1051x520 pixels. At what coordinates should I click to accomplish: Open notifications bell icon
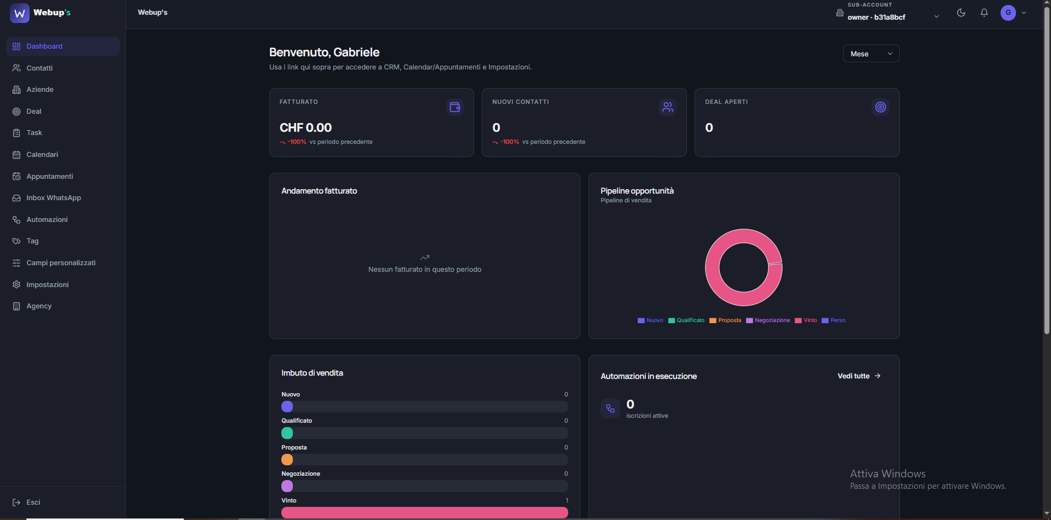(x=984, y=13)
